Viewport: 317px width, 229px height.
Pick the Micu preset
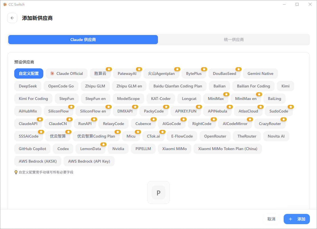131,136
